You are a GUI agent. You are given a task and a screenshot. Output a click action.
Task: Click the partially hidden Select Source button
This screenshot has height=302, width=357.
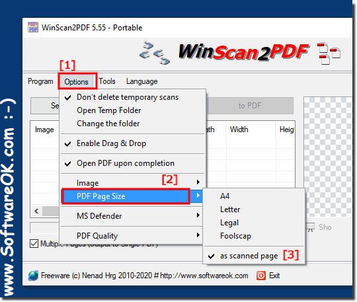pyautogui.click(x=45, y=106)
